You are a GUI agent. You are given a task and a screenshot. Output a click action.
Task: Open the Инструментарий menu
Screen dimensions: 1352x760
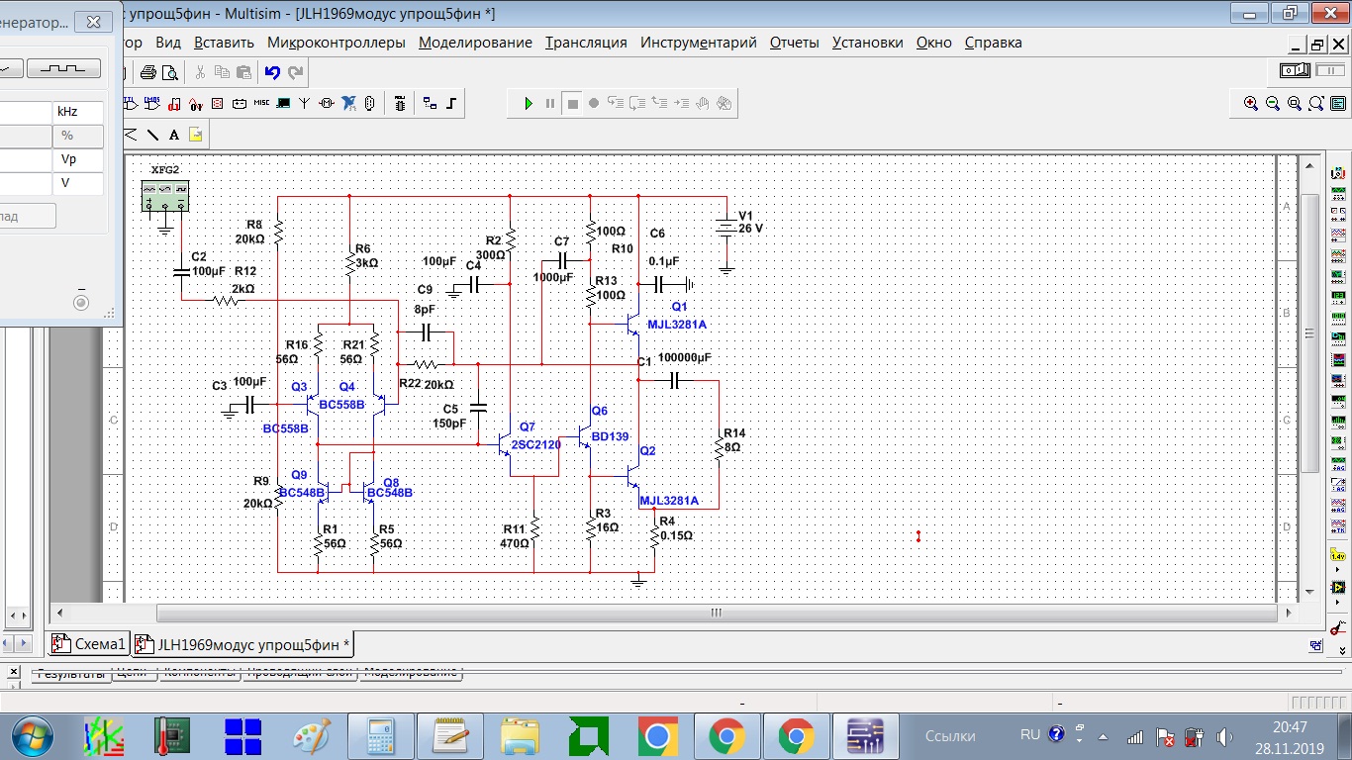pyautogui.click(x=698, y=43)
